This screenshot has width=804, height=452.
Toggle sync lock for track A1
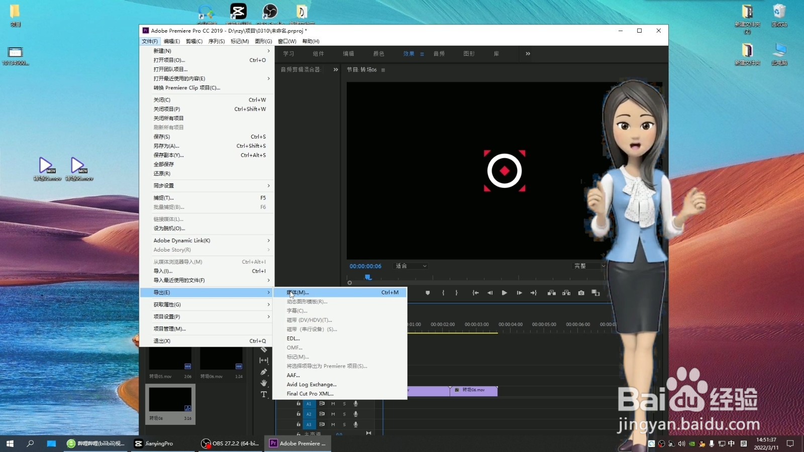tap(322, 403)
